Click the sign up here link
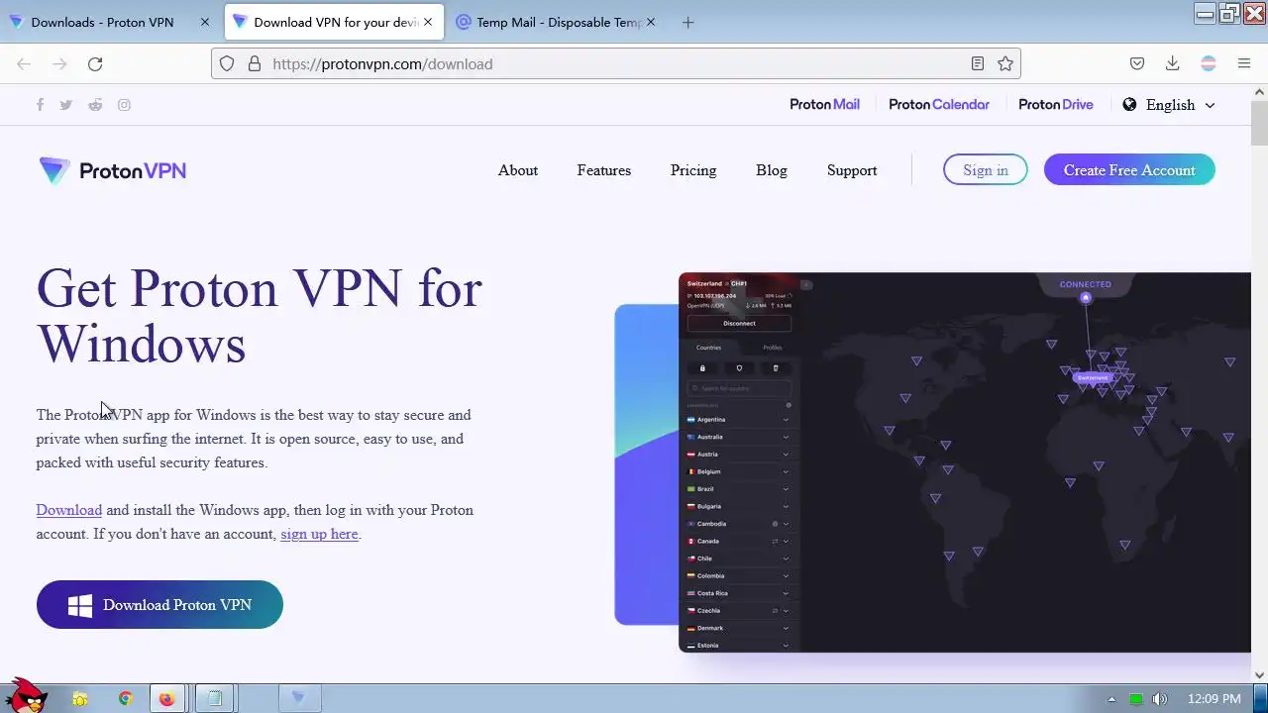 (319, 534)
